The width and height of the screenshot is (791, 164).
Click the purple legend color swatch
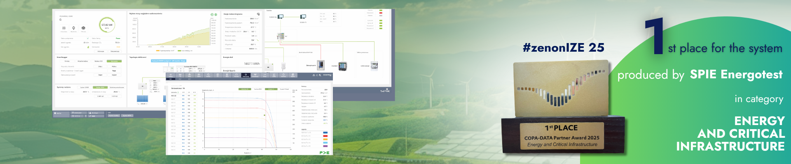coord(325,146)
